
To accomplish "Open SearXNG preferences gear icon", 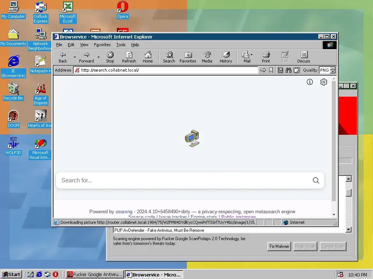I will (x=323, y=82).
